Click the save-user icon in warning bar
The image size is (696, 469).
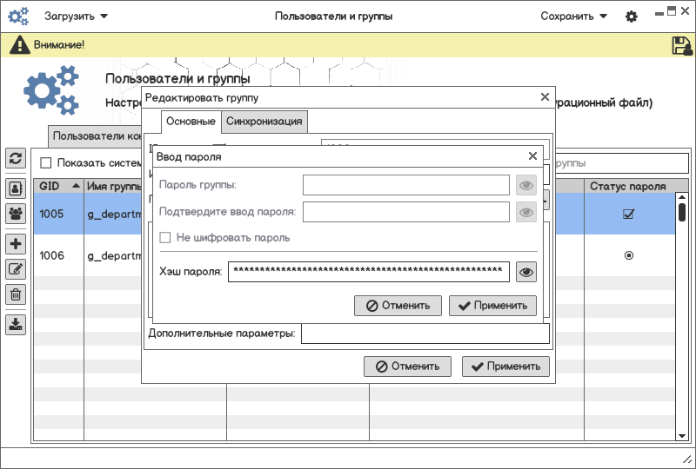682,46
